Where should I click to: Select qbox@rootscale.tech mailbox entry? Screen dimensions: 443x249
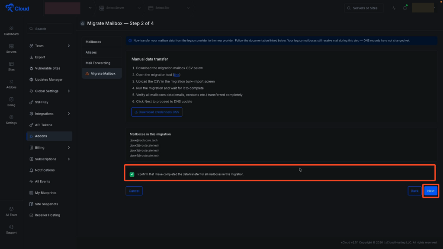(x=144, y=140)
